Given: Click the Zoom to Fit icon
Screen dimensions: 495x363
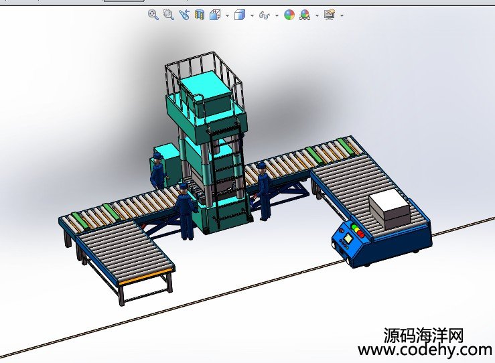Looking at the screenshot, I should (153, 15).
